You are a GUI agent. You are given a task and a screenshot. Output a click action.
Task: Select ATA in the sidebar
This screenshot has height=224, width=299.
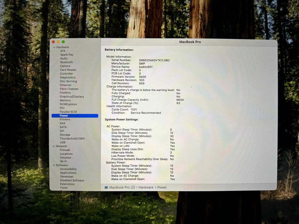click(63, 51)
